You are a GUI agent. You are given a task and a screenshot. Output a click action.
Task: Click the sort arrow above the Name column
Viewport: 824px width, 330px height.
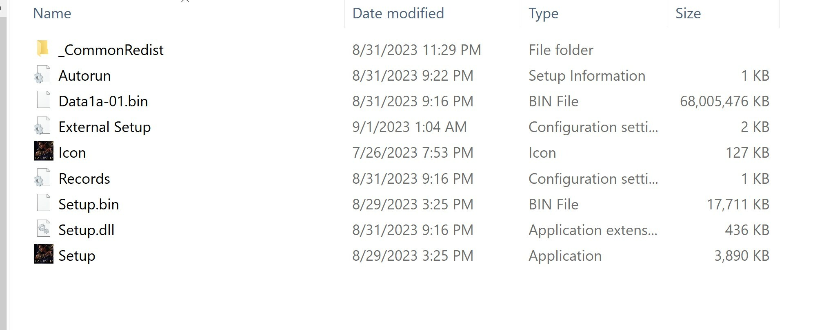185,1
